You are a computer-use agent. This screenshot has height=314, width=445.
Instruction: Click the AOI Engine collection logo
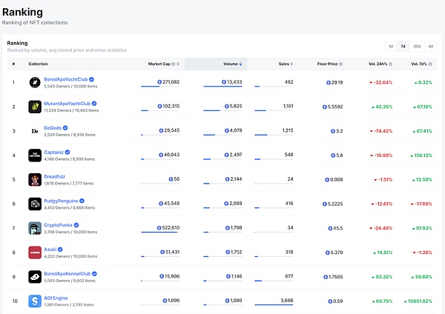(x=35, y=301)
